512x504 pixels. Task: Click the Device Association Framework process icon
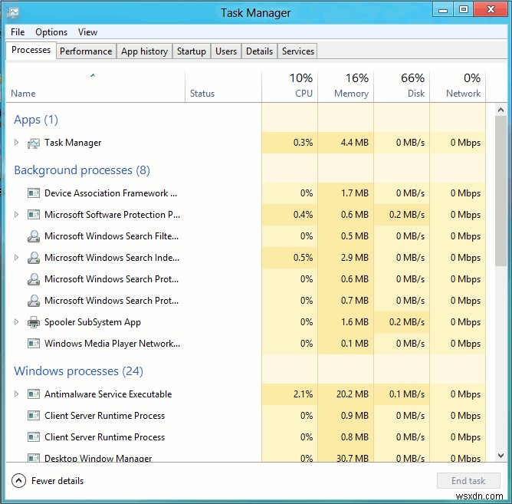34,193
